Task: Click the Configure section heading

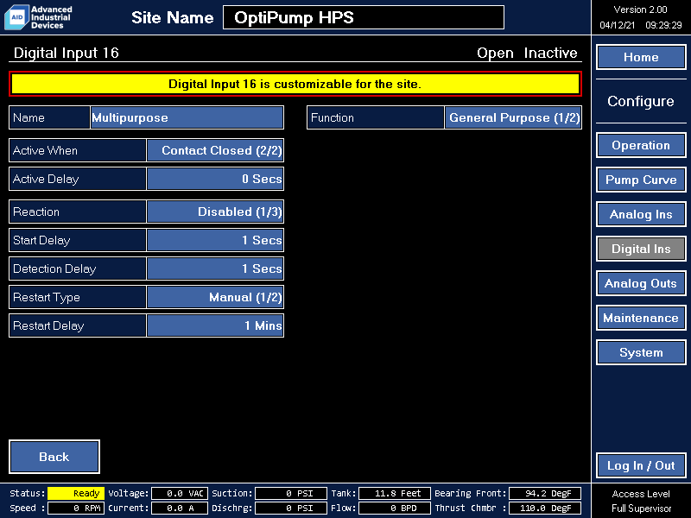Action: point(641,101)
